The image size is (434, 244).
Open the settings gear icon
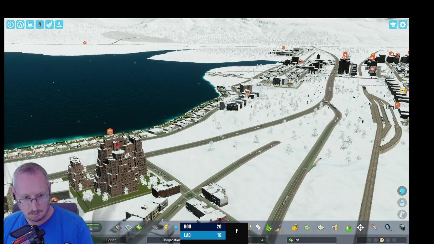pos(403,25)
